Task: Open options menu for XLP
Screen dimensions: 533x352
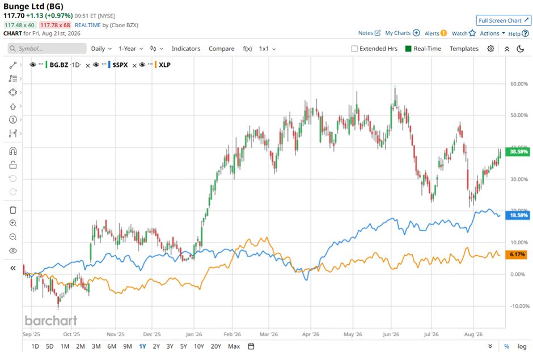Action: 150,64
